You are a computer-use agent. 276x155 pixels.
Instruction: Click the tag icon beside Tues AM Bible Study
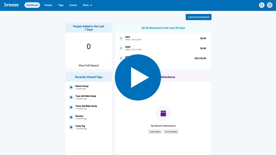71,97
